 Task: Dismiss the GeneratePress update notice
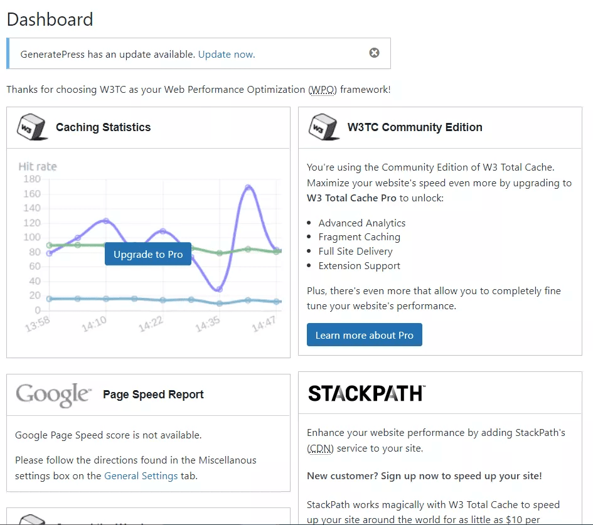pos(374,53)
